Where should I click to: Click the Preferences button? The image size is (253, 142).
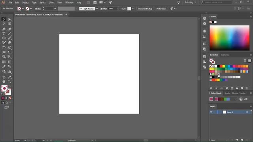161,9
